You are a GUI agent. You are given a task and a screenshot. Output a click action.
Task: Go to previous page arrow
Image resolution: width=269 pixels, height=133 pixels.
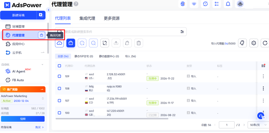pyautogui.click(x=215, y=125)
